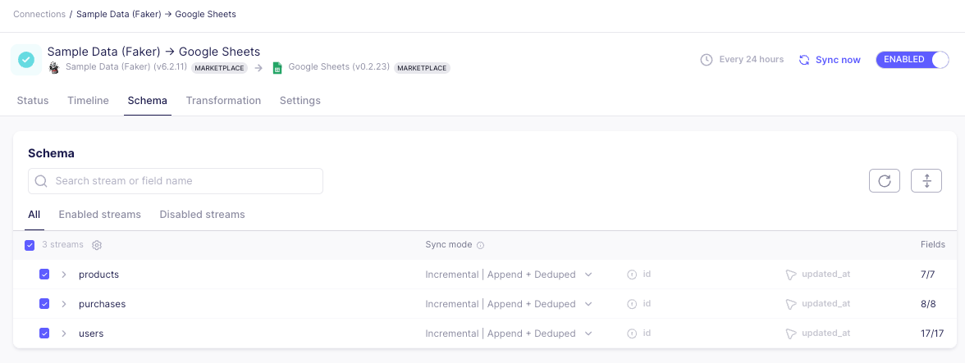
Task: Click the Google Sheets destination icon
Action: point(277,68)
